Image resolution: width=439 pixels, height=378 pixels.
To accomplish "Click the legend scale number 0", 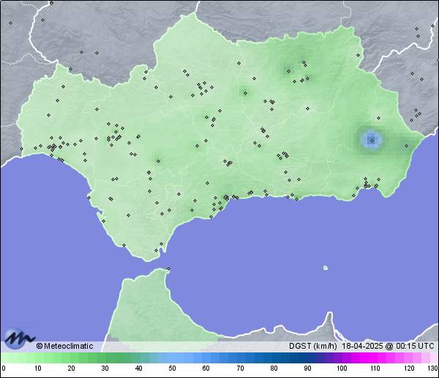I will (4, 368).
